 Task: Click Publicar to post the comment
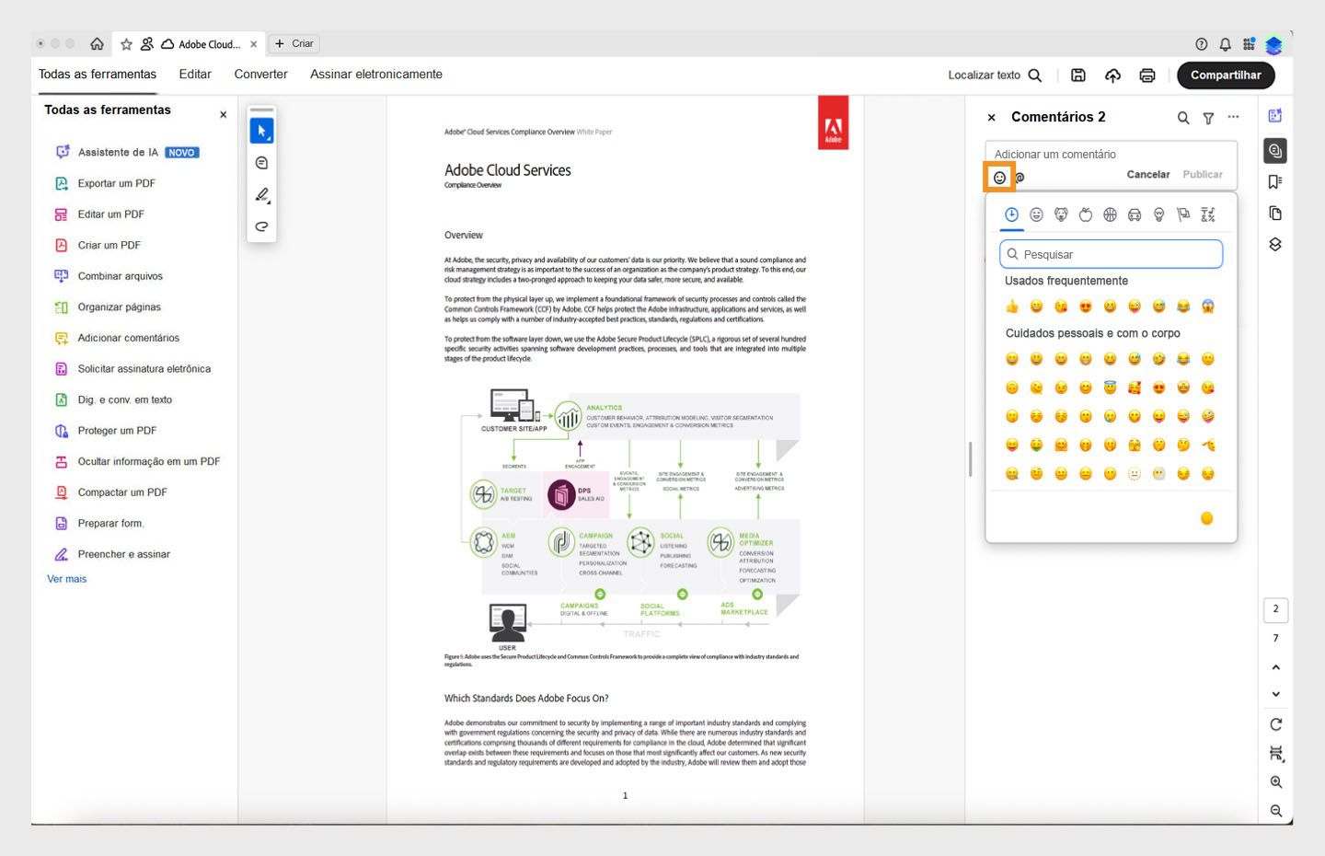1203,175
